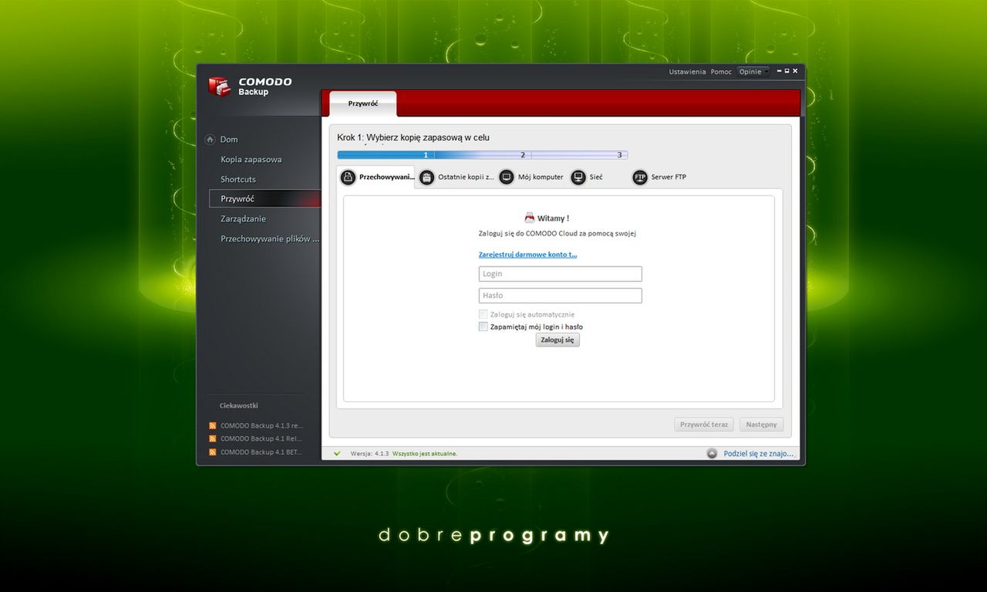Open Zarządzanie in the sidebar
The image size is (987, 592).
click(x=243, y=218)
